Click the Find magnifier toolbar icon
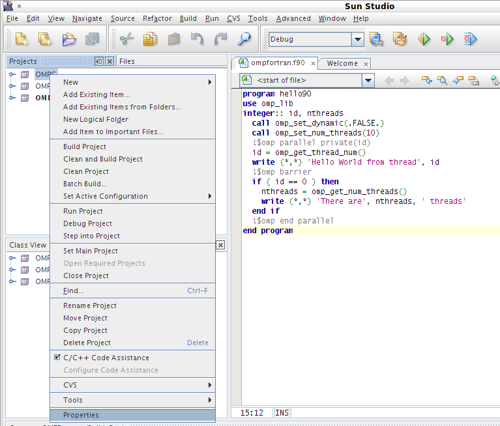 [244, 39]
